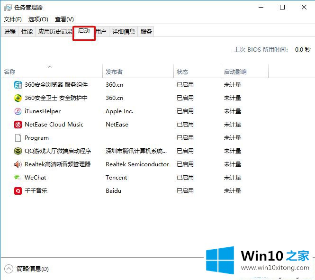Click the WeChat green bubble icon
Viewport: 315px width, 280px height.
[x=18, y=177]
